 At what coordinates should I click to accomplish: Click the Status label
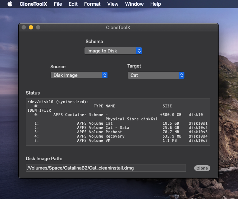[33, 93]
